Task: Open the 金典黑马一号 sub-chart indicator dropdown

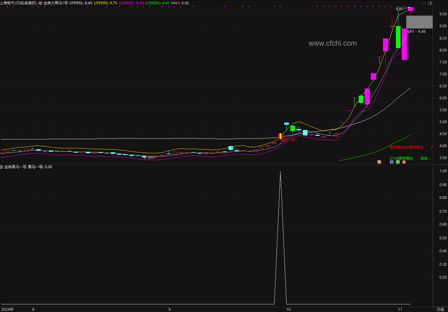Action: (2, 167)
